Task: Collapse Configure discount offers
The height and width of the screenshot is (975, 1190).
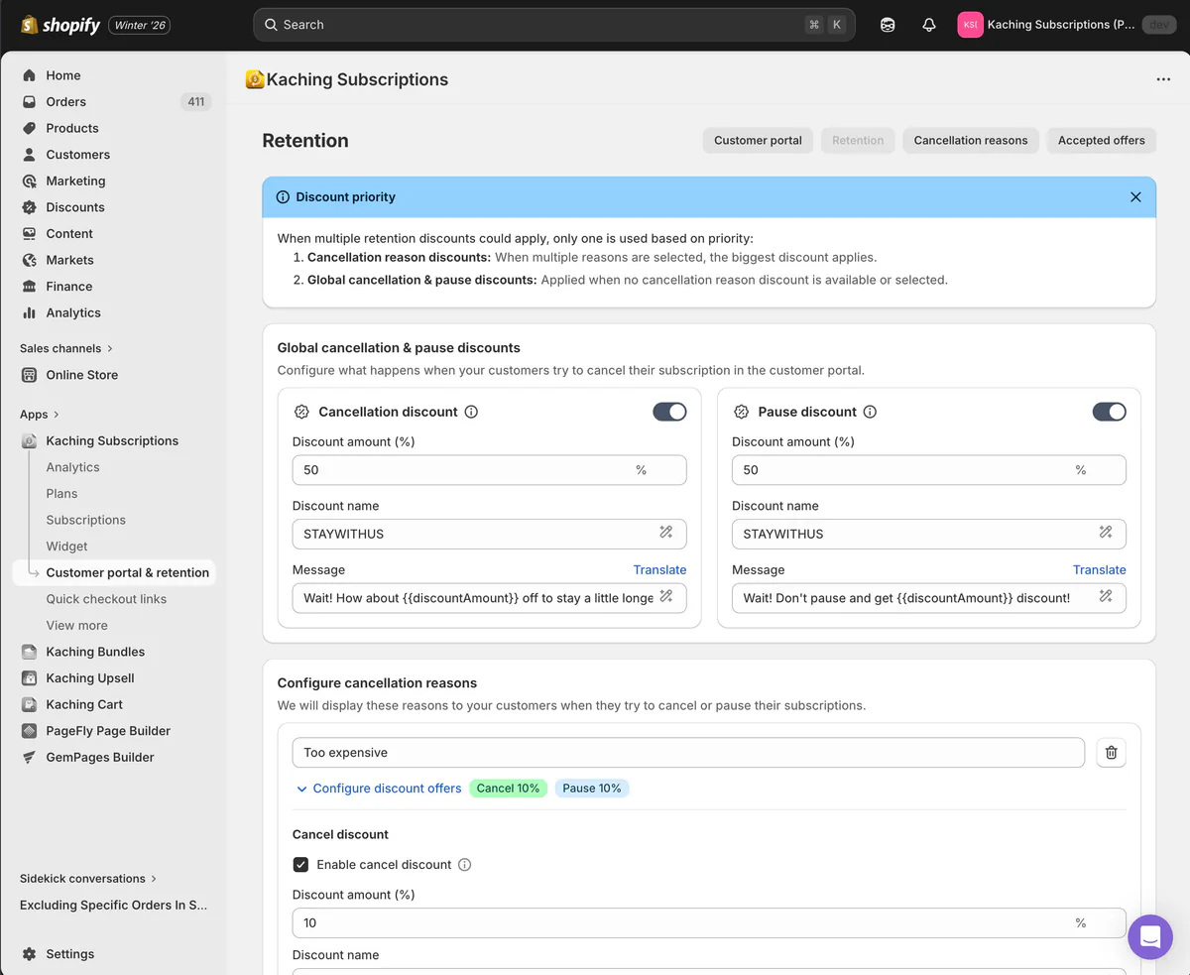Action: click(x=379, y=789)
